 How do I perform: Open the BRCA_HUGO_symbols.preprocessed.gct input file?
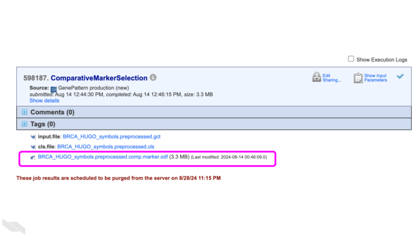click(x=111, y=136)
